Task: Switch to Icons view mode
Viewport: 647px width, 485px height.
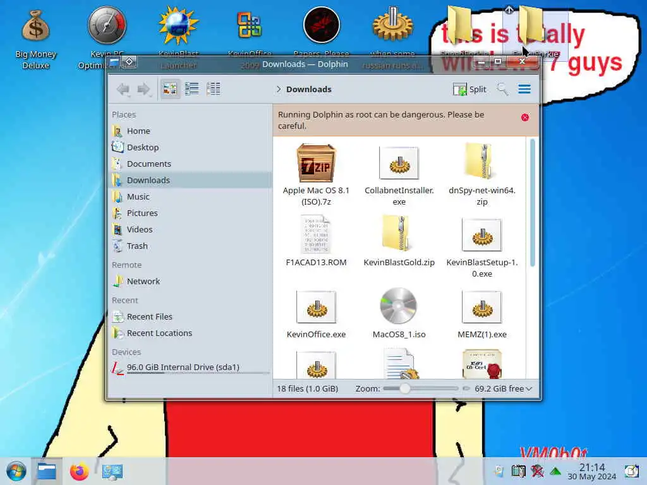Action: pos(170,88)
